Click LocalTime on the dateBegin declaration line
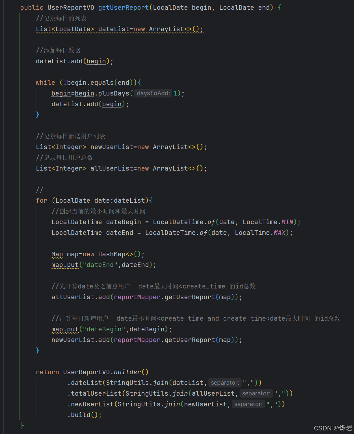The width and height of the screenshot is (354, 434). pos(260,222)
